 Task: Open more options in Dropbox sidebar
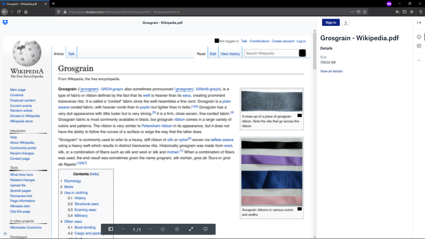pos(419,60)
